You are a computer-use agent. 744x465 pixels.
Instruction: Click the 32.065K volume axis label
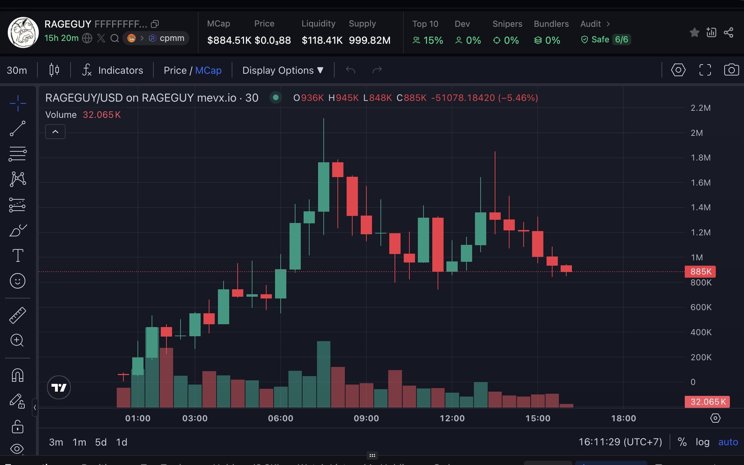click(x=707, y=402)
